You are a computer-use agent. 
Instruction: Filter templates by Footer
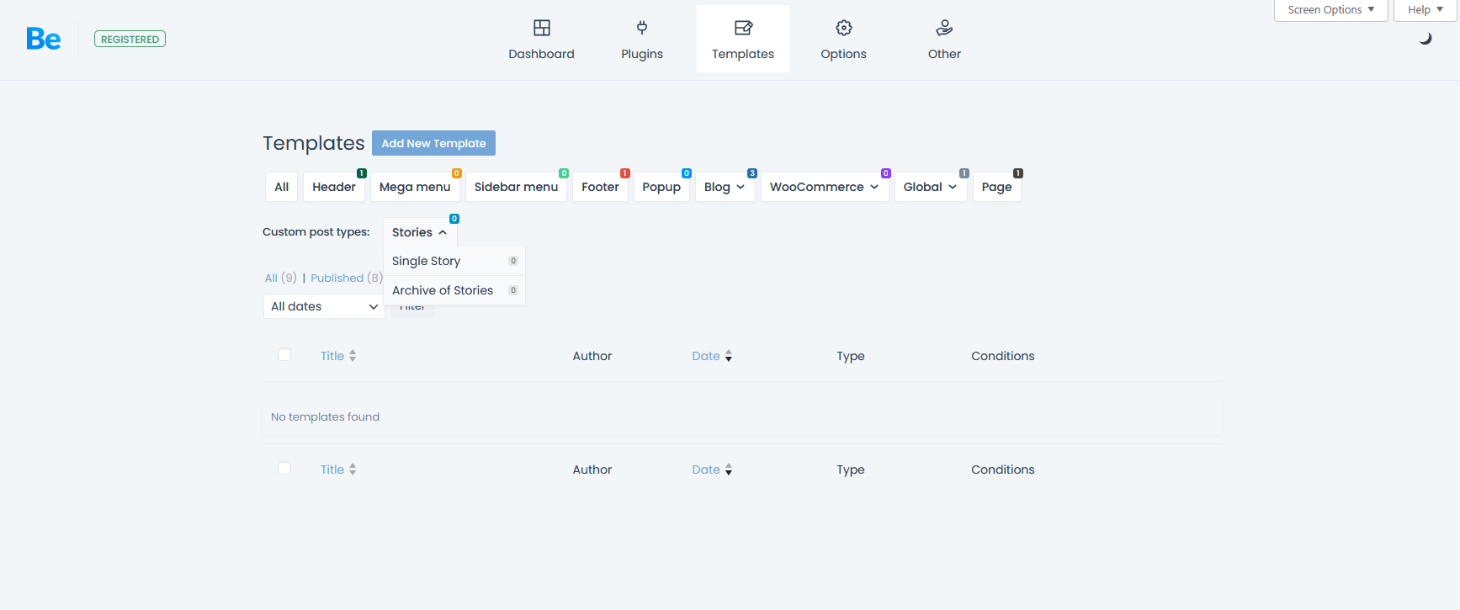tap(600, 187)
